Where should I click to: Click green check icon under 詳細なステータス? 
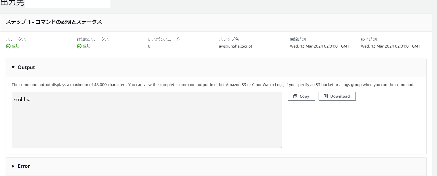point(79,46)
